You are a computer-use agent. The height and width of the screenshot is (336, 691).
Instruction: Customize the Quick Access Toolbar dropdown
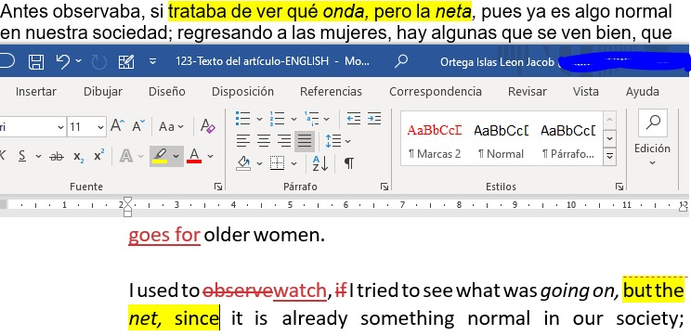point(153,61)
